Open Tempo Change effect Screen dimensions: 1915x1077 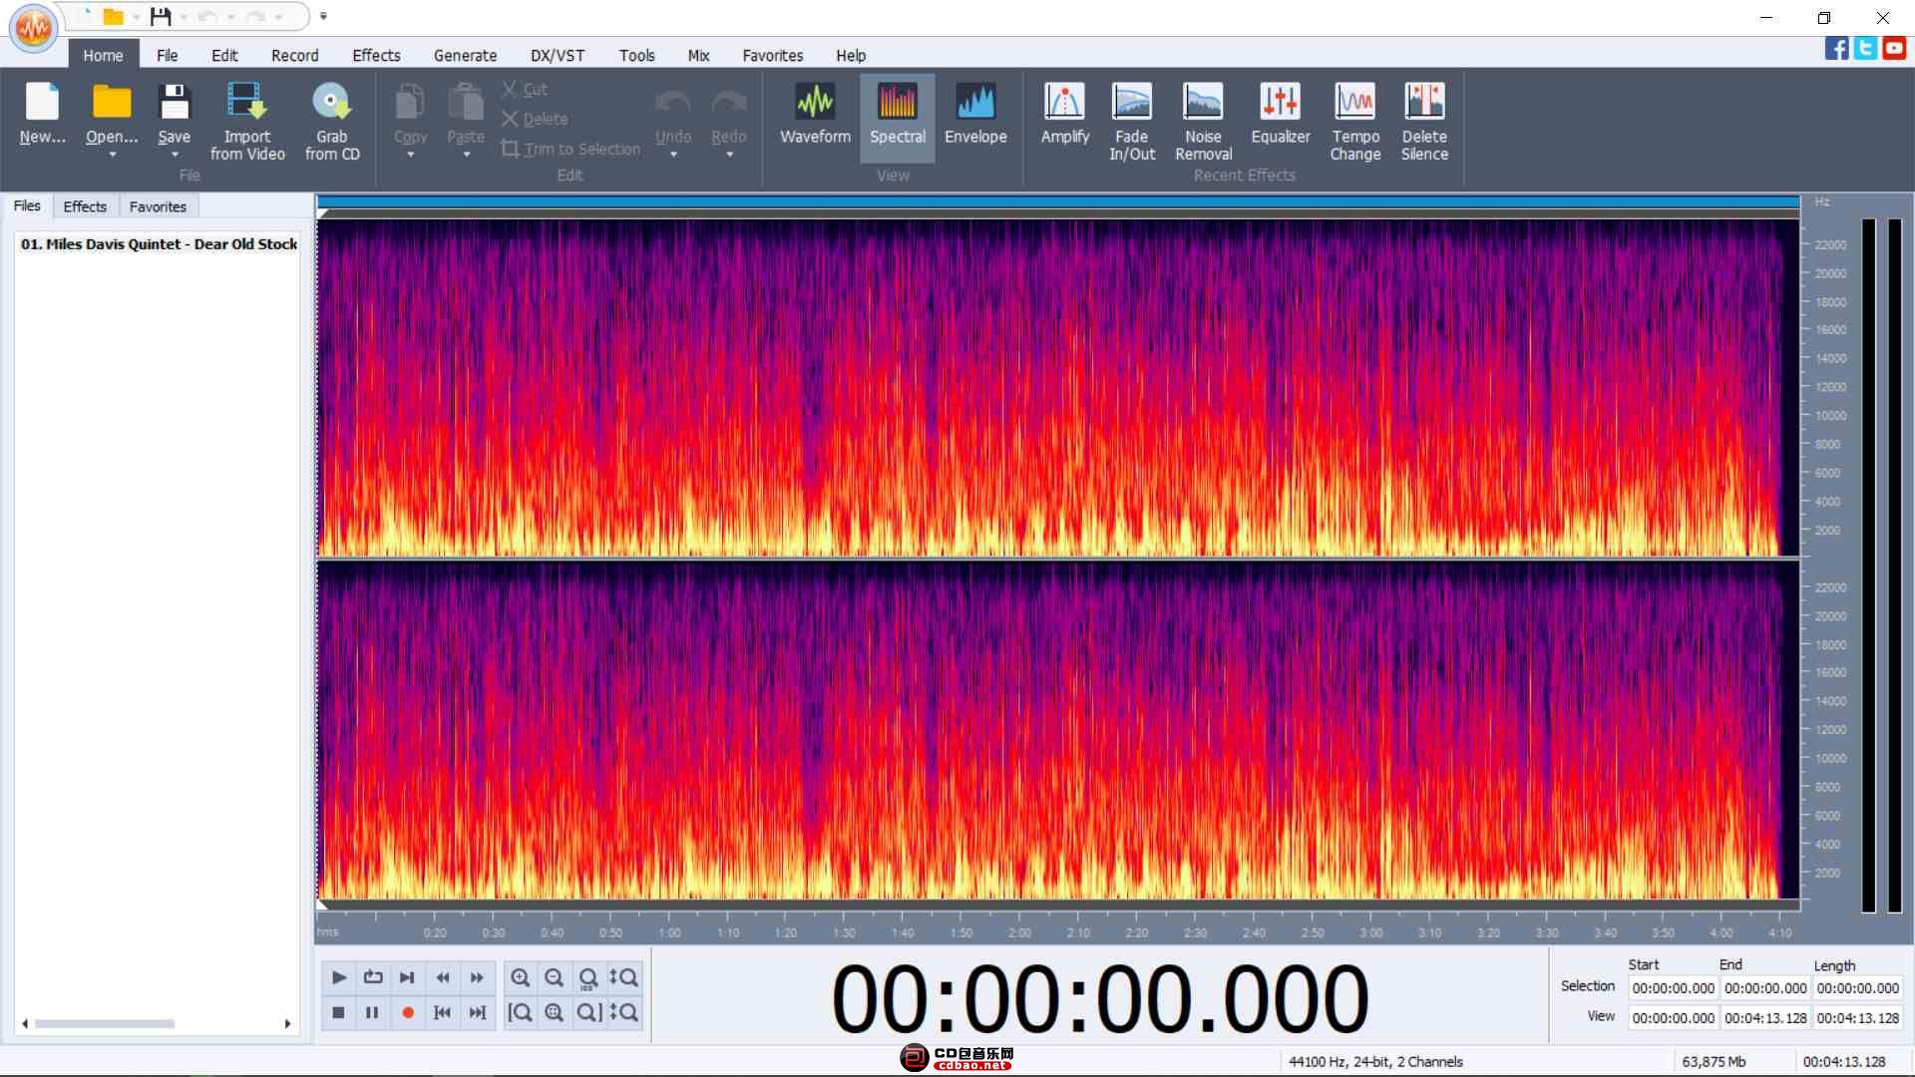pos(1354,120)
